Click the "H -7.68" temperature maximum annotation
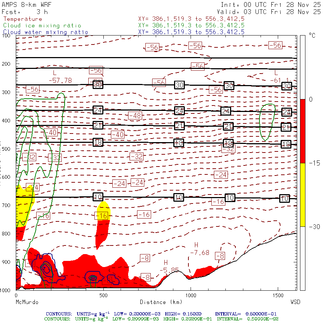This screenshot has height=323, width=323. (x=200, y=249)
